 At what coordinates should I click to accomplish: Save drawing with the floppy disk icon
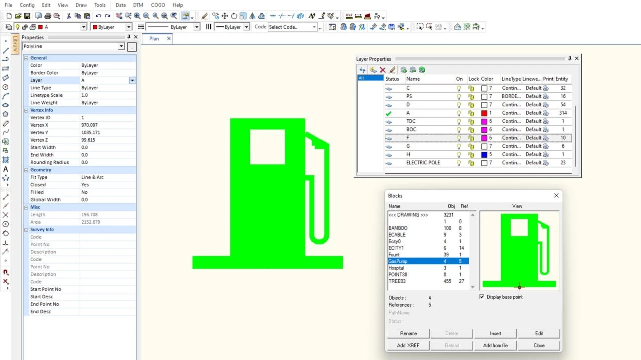(x=27, y=16)
